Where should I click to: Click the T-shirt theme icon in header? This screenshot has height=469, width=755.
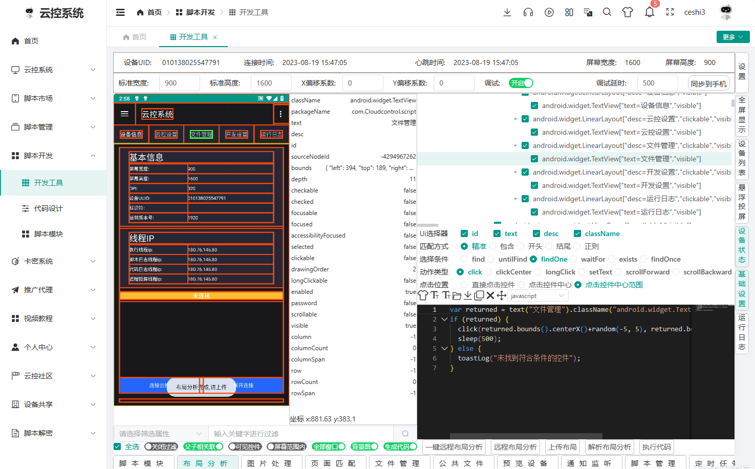628,12
